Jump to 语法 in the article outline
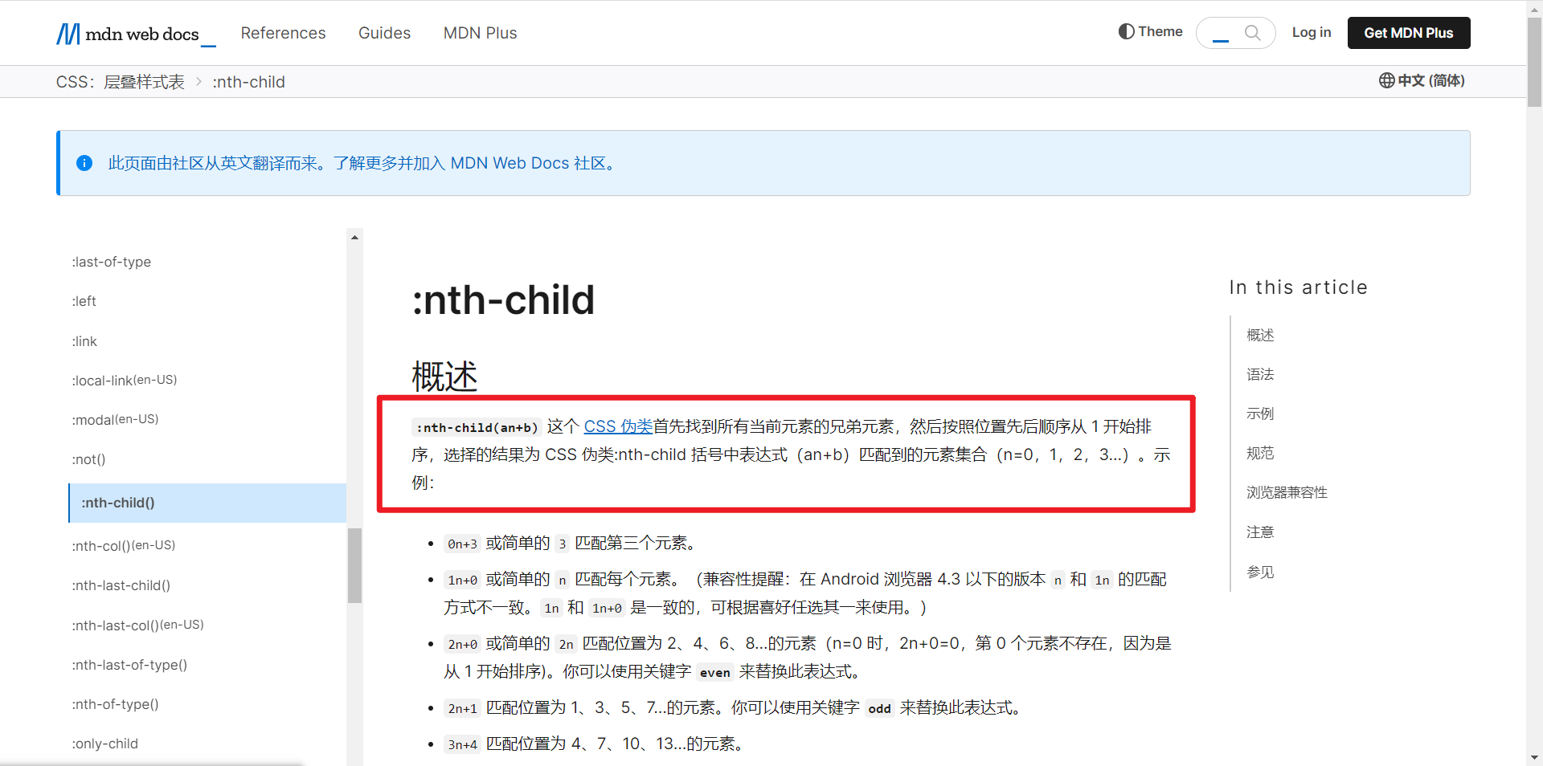Viewport: 1543px width, 766px height. pos(1260,374)
